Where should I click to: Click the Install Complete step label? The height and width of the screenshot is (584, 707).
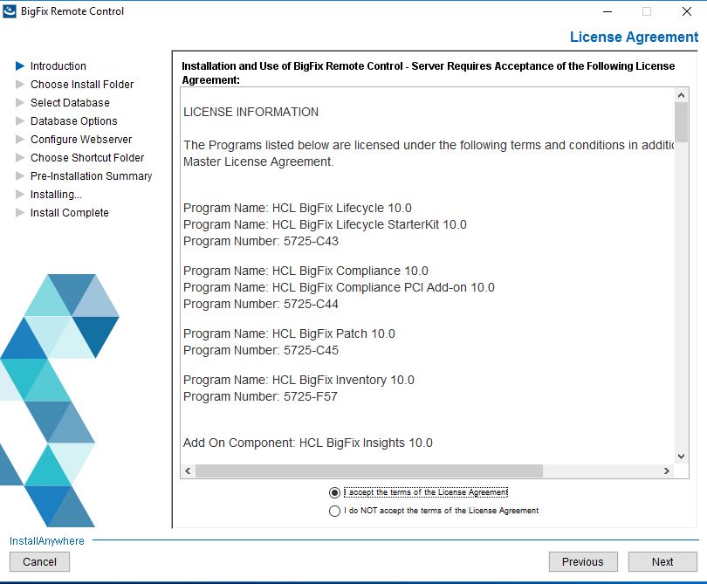70,213
